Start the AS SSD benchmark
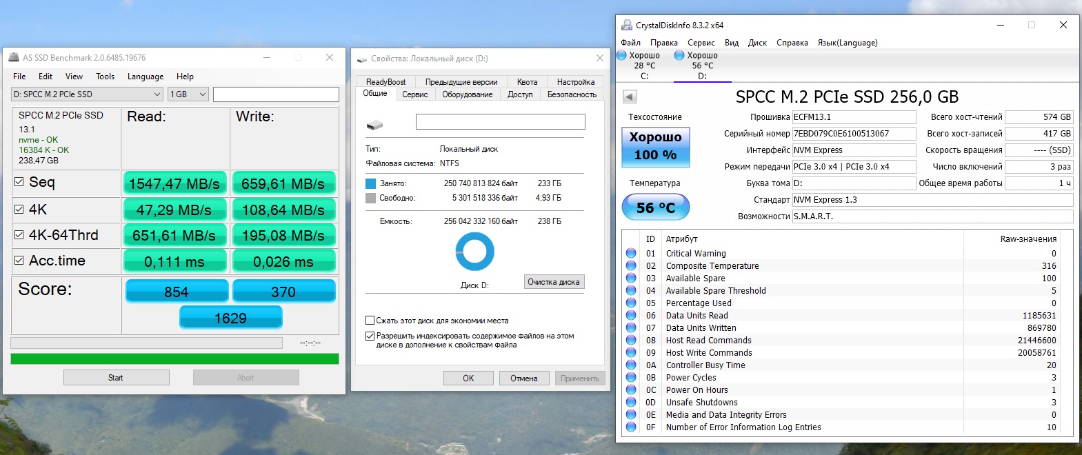The width and height of the screenshot is (1082, 455). 116,378
